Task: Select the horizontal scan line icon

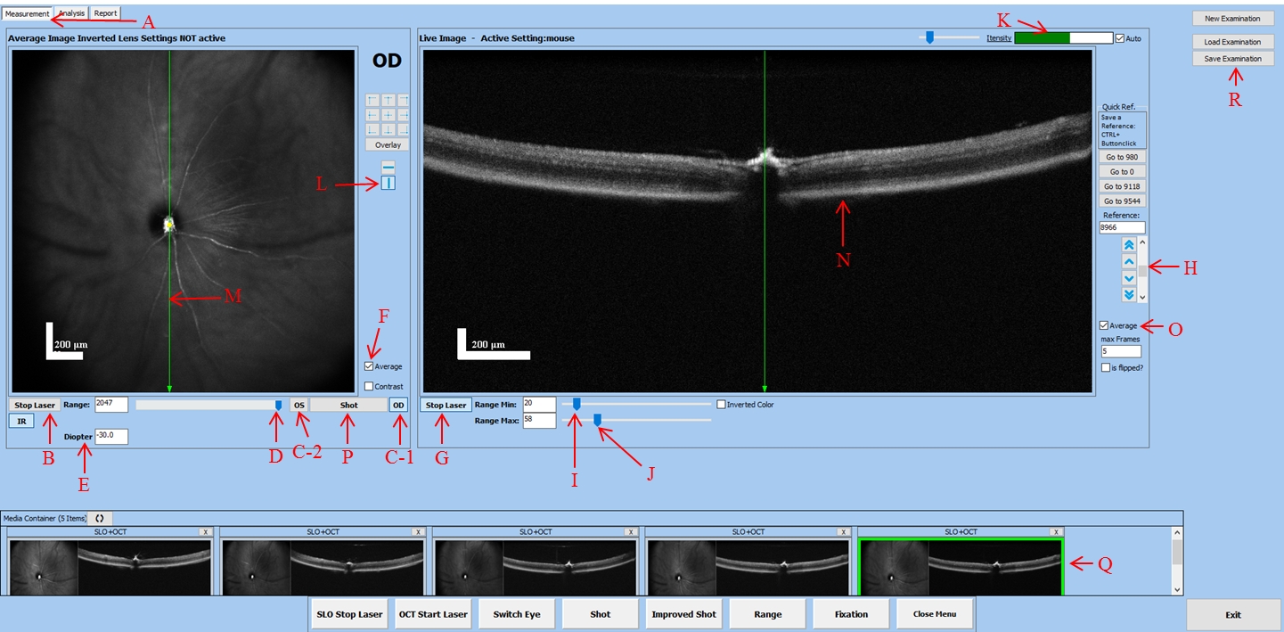Action: (388, 167)
